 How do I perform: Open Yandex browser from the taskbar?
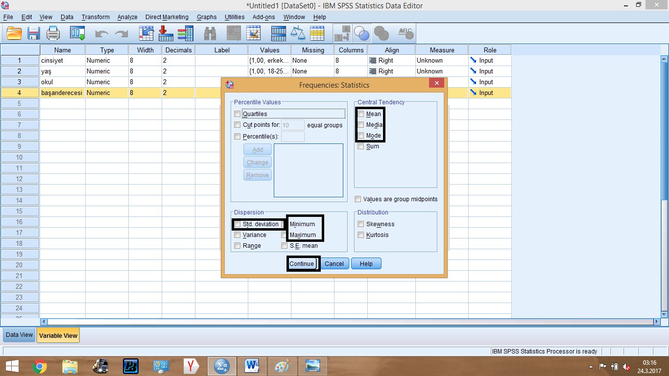click(x=191, y=366)
